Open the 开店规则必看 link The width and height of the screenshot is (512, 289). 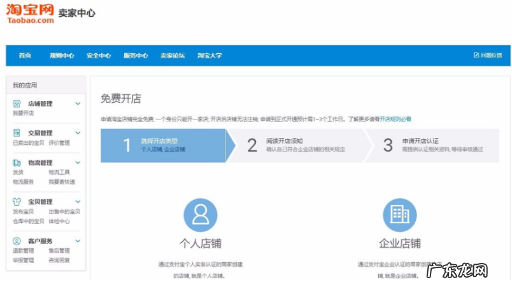(x=395, y=119)
